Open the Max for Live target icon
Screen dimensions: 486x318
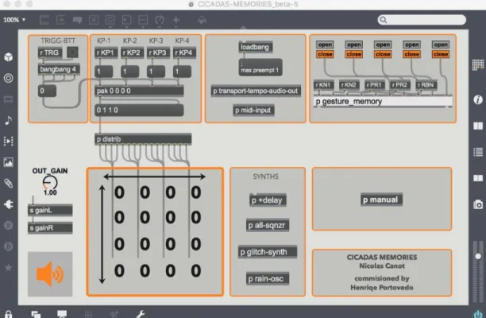point(9,78)
